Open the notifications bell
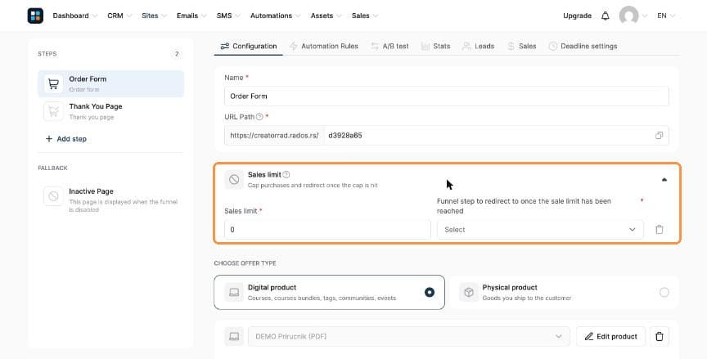The width and height of the screenshot is (707, 359). click(x=605, y=16)
